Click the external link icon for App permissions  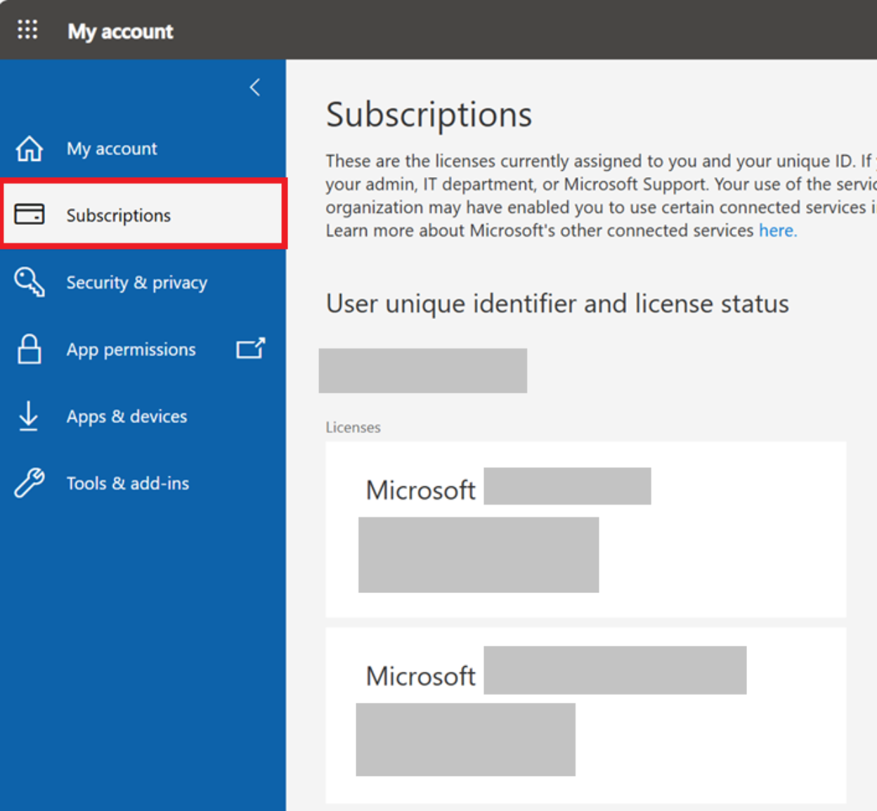[251, 348]
